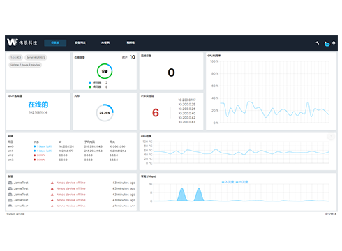The image size is (342, 251).
Task: Click the red IP conflict count 6
Action: [x=156, y=113]
